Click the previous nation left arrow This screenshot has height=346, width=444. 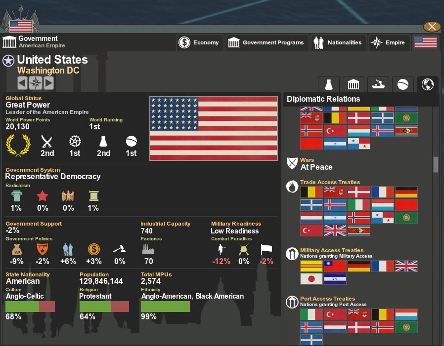pos(22,83)
